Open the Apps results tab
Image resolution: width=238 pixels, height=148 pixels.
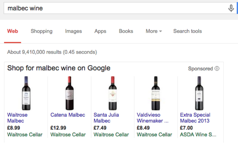point(100,31)
